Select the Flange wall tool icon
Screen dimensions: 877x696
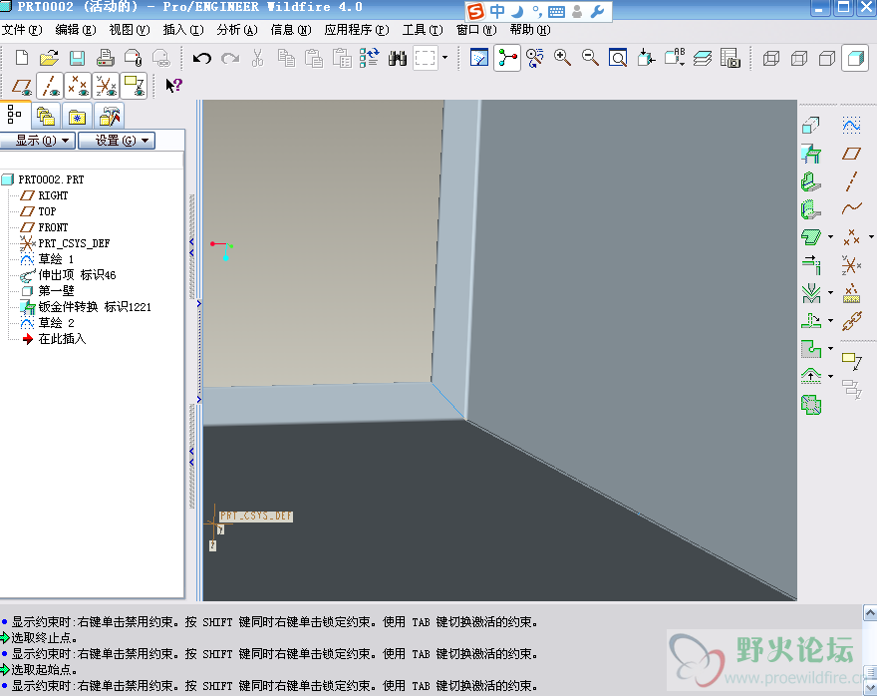click(810, 209)
